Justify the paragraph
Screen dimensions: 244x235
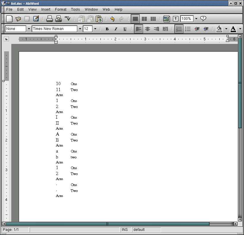point(165,29)
